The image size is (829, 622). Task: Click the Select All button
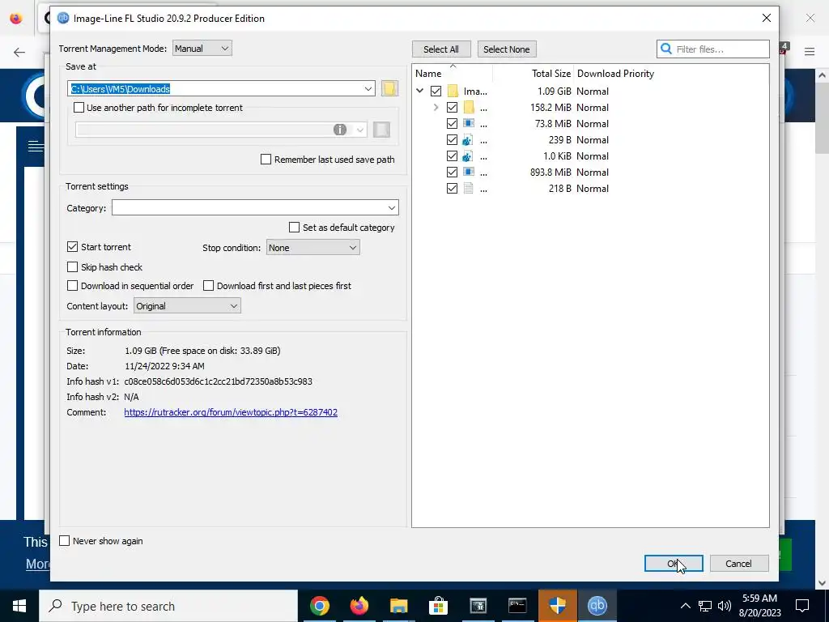pos(440,49)
